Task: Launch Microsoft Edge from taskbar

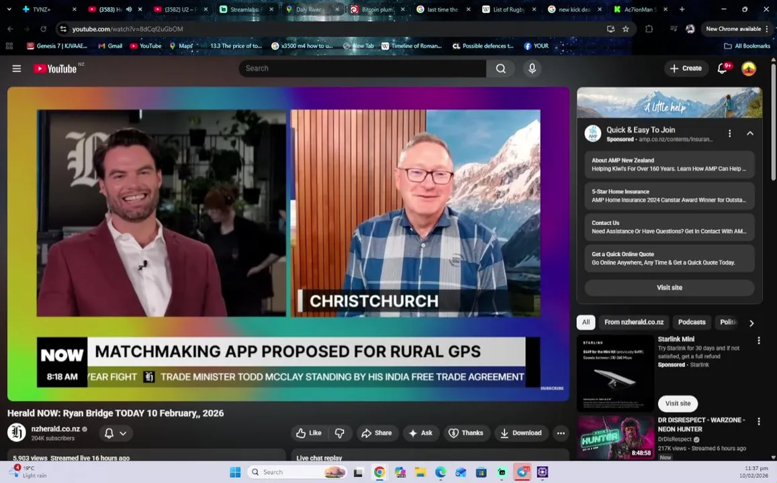Action: [441, 472]
